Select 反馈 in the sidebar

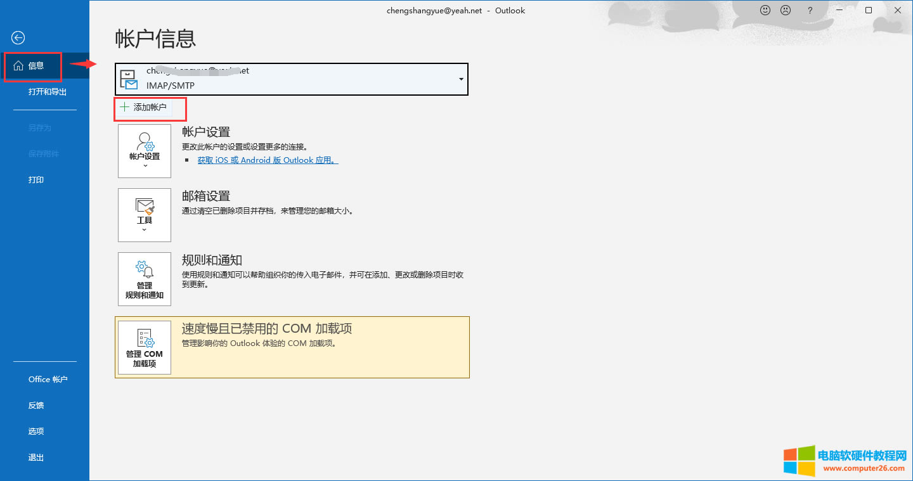pos(36,406)
